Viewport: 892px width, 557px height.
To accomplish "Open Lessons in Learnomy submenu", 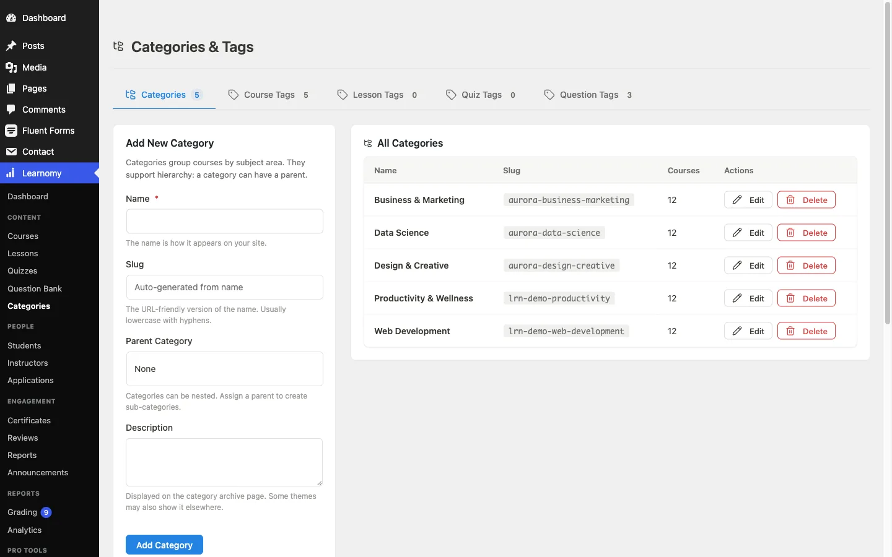I will click(23, 254).
